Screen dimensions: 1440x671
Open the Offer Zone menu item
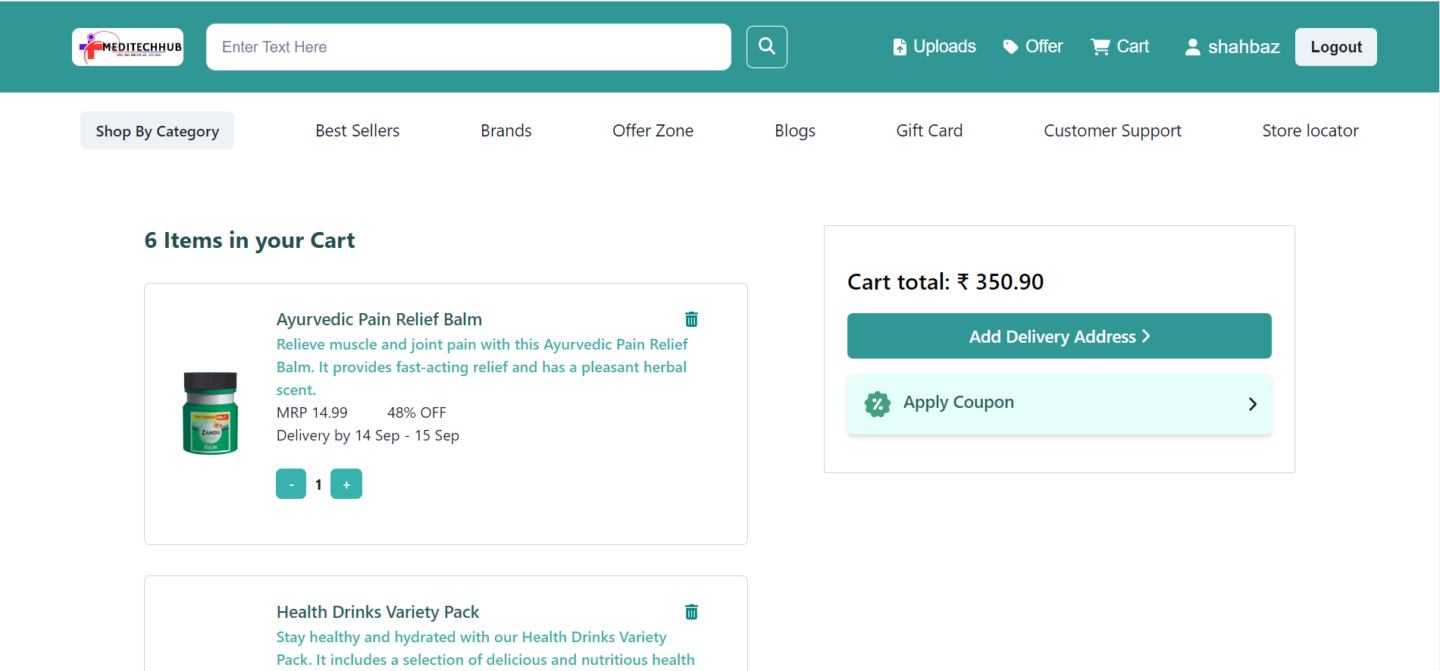pos(653,131)
